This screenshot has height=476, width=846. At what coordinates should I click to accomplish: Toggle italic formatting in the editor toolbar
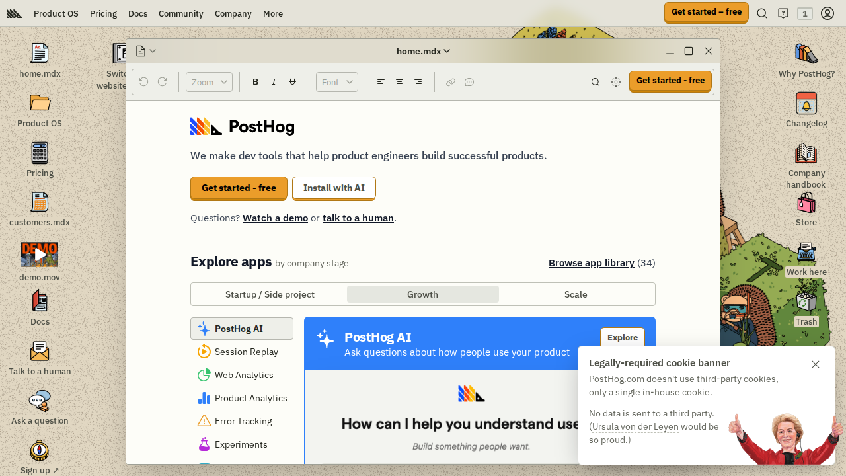(274, 82)
